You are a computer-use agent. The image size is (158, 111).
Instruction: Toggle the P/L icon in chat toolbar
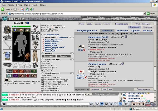116,104
